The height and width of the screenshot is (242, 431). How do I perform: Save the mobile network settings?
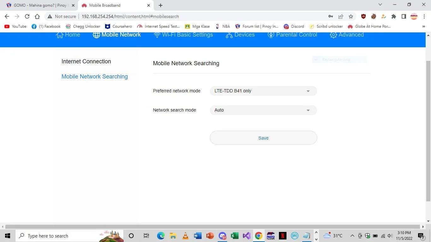(263, 138)
